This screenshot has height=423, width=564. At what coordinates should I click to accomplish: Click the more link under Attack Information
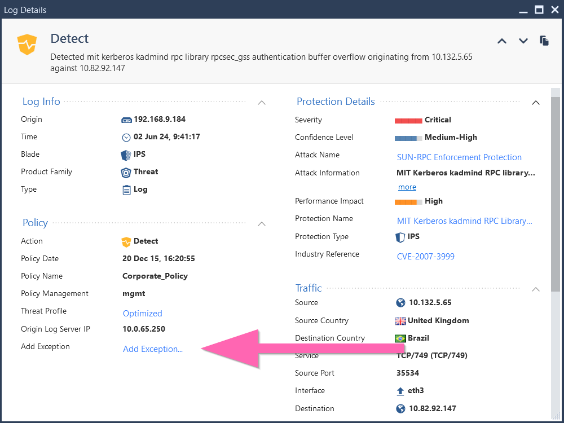407,187
